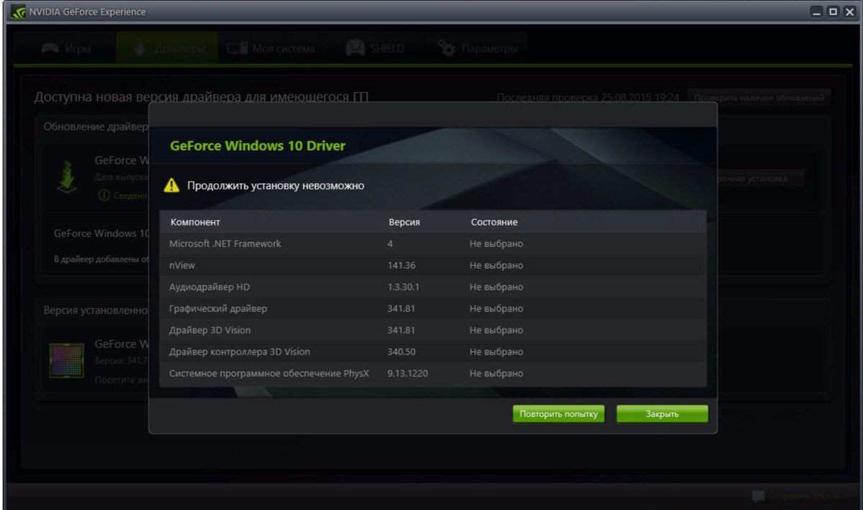Select the Драйвер контроллера 3D Vision component name
The height and width of the screenshot is (510, 863).
pos(239,352)
